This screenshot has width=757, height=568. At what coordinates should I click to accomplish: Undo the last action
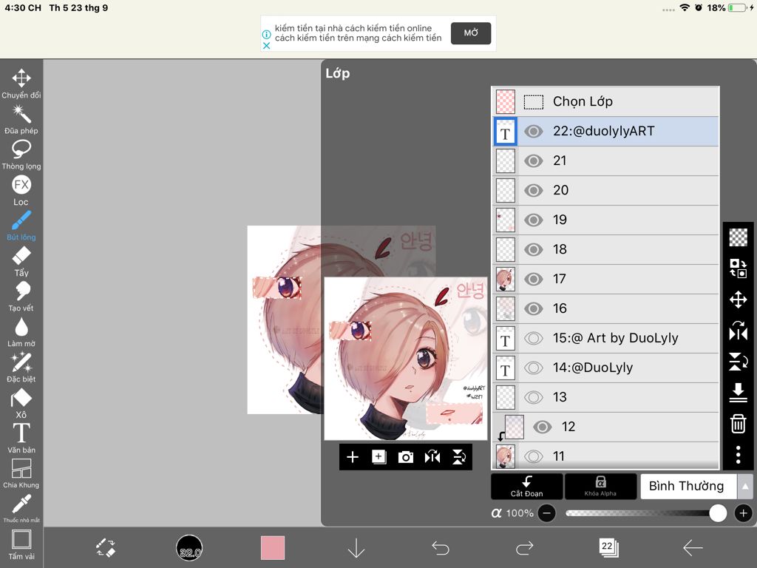pyautogui.click(x=441, y=548)
